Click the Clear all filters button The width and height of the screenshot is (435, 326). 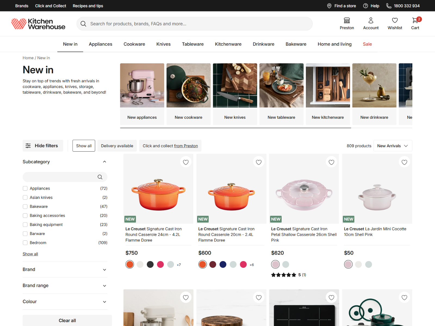coord(67,321)
